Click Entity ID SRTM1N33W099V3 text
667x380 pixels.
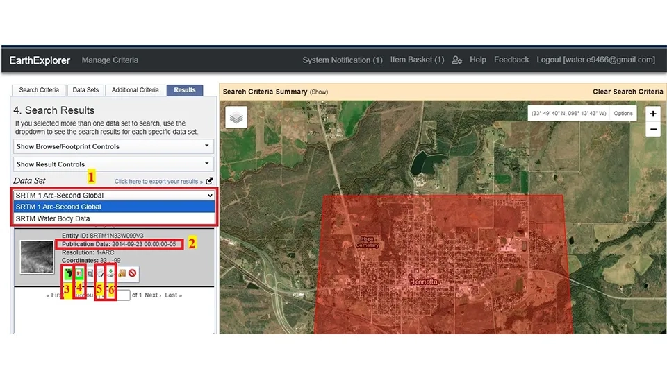[x=103, y=236]
